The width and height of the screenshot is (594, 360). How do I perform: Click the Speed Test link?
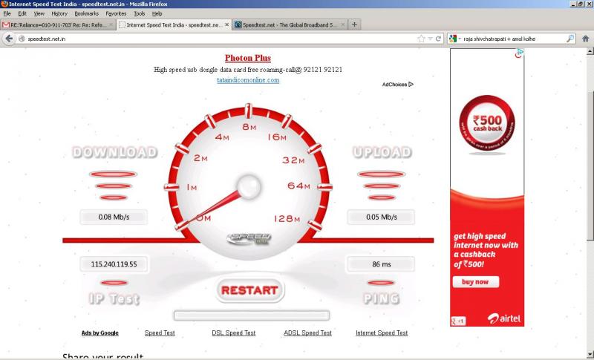(x=160, y=333)
